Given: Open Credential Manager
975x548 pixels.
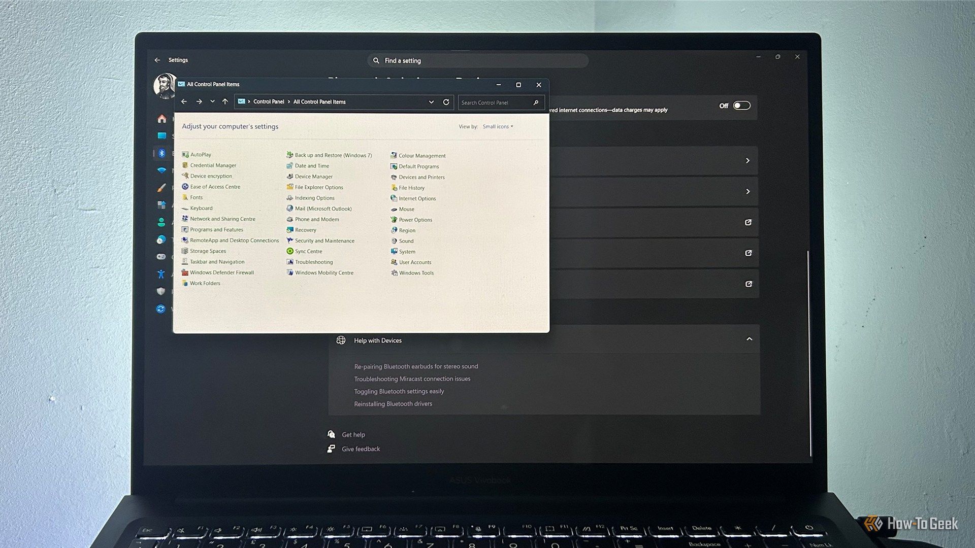Looking at the screenshot, I should pyautogui.click(x=209, y=165).
